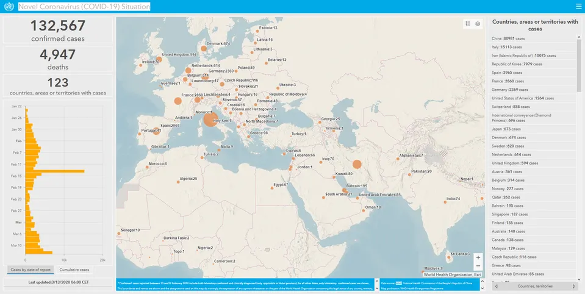Zoom in on the map
The image size is (585, 294).
point(478,258)
